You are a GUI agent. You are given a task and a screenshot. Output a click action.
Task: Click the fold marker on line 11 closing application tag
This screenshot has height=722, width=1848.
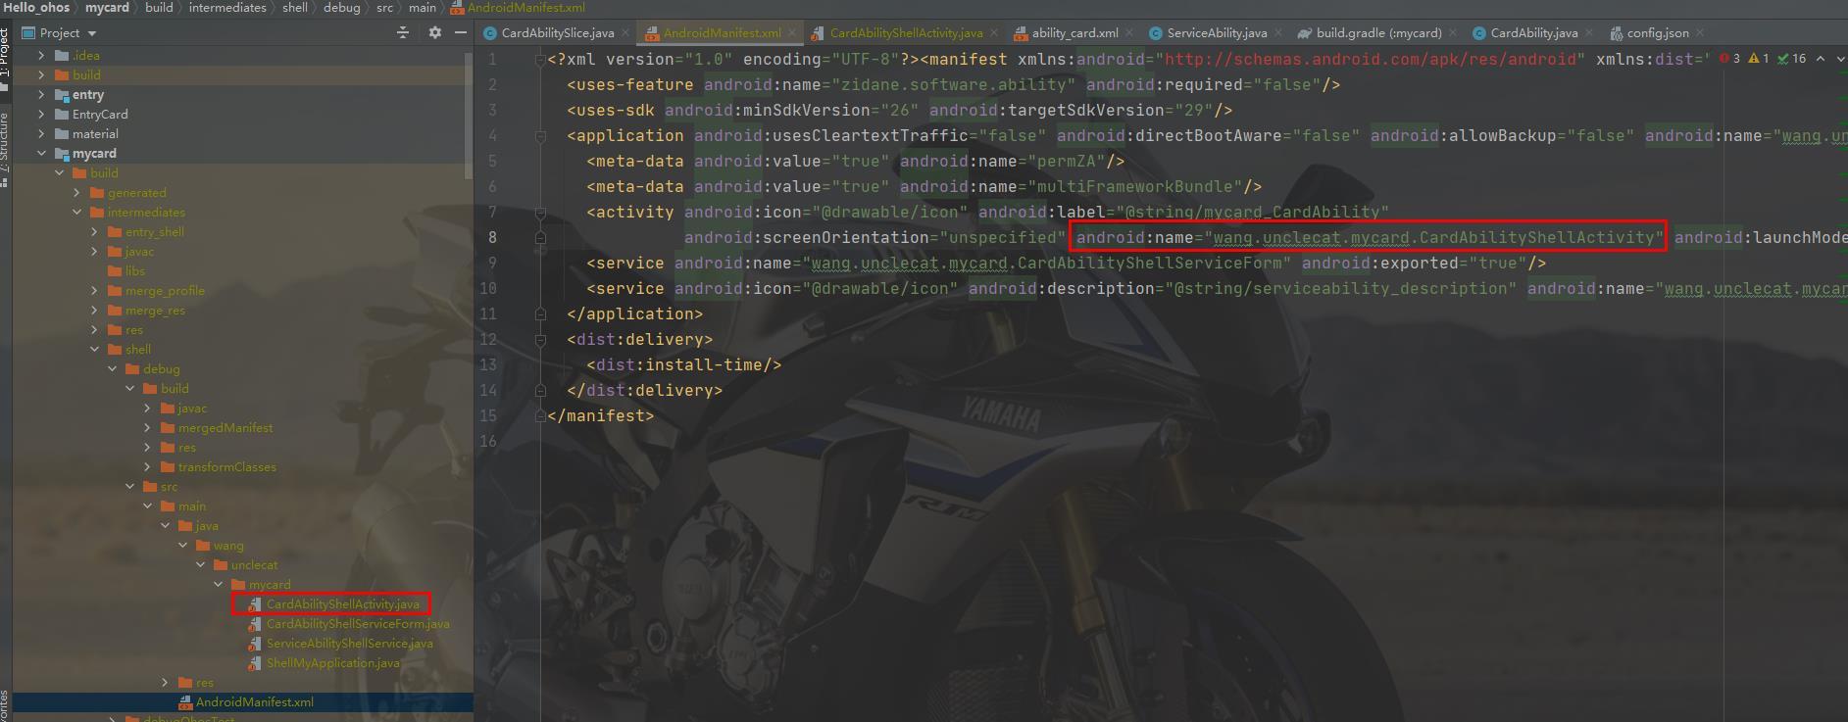click(x=540, y=314)
